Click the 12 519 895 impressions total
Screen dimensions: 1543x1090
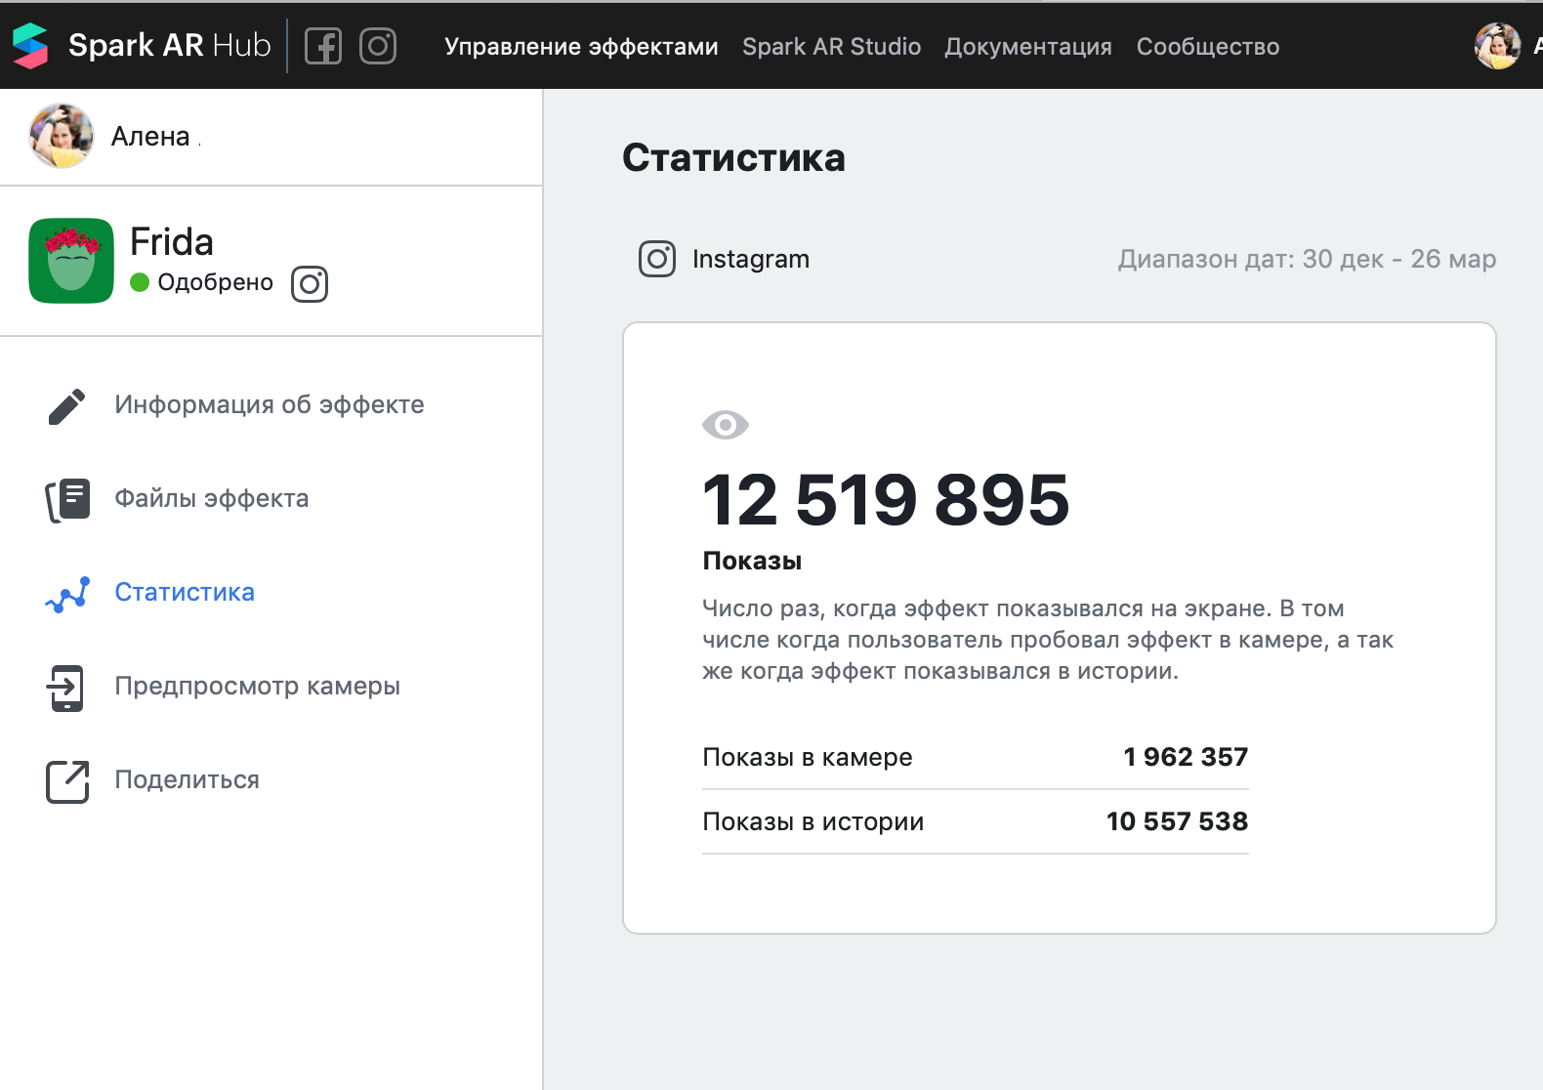[x=886, y=499]
